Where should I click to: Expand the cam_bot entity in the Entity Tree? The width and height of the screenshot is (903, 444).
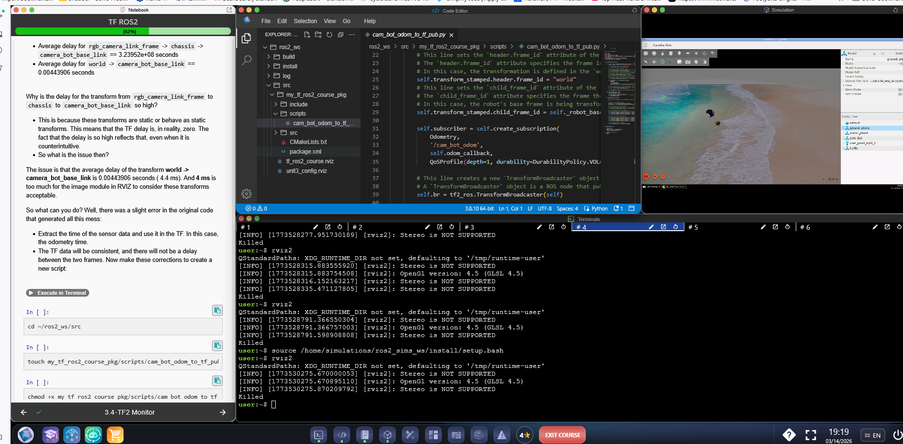coord(844,138)
